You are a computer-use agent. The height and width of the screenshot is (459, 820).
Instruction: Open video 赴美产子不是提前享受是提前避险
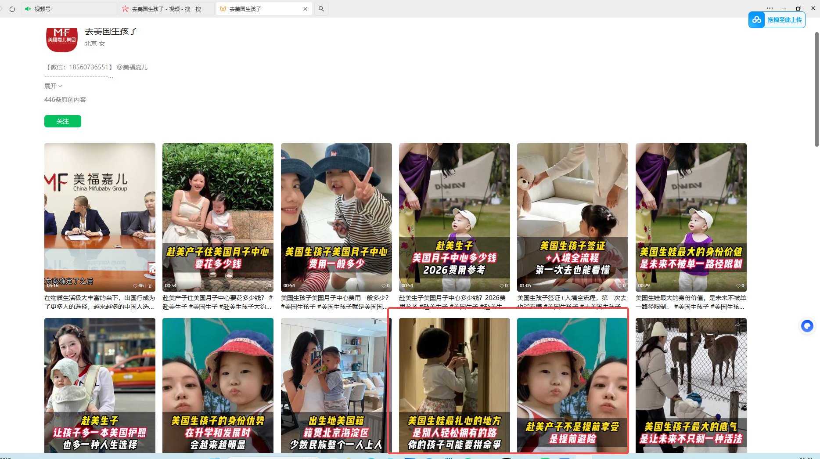pos(572,385)
